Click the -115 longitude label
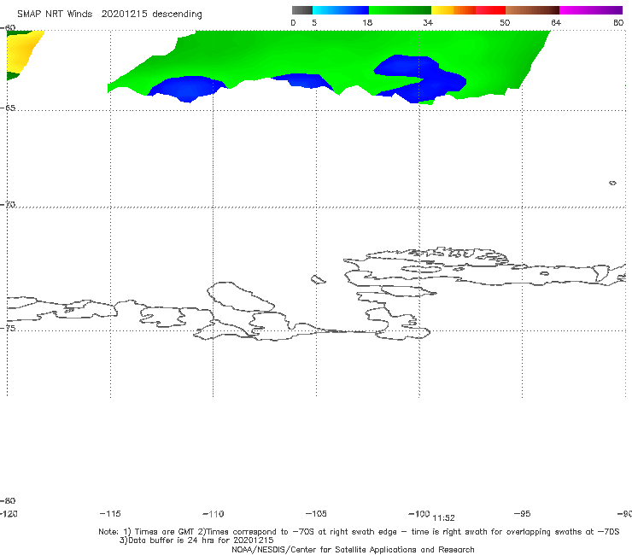The width and height of the screenshot is (632, 555). (110, 513)
